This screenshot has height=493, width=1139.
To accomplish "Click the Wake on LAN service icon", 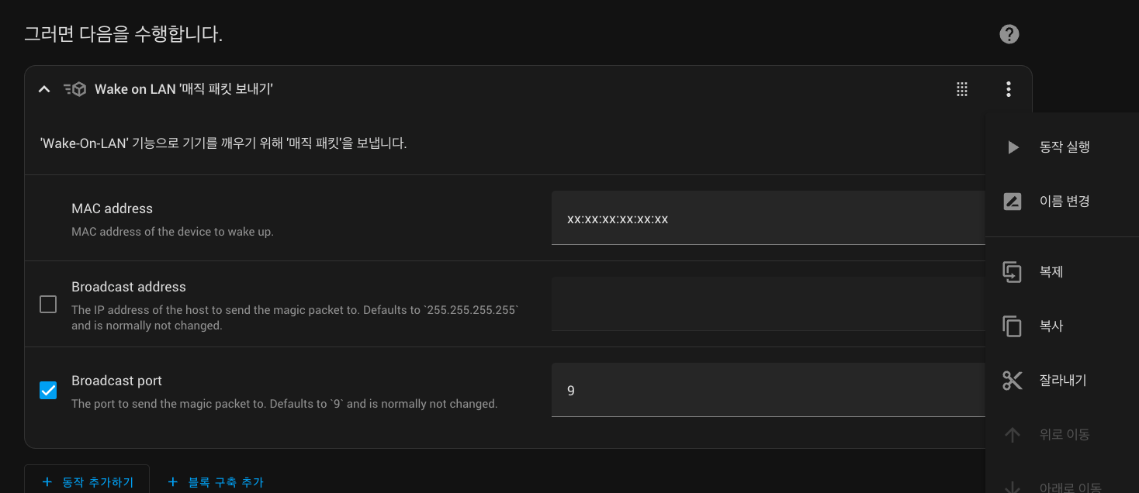I will pos(74,89).
